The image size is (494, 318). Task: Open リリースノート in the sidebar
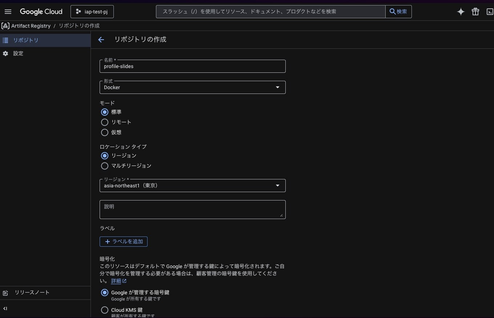pyautogui.click(x=32, y=293)
